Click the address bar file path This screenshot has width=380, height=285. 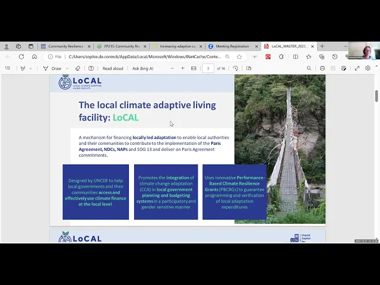point(145,57)
